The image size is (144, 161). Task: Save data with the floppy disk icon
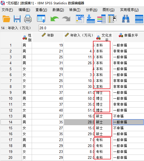point(17,19)
